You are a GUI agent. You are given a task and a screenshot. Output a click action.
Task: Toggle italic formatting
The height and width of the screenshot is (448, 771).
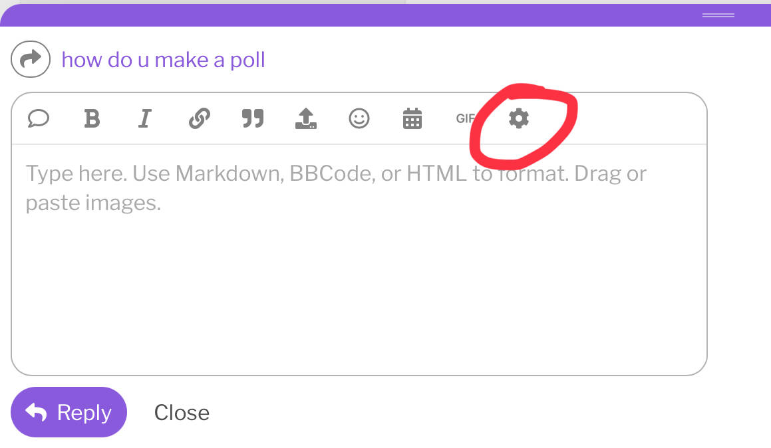tap(144, 118)
